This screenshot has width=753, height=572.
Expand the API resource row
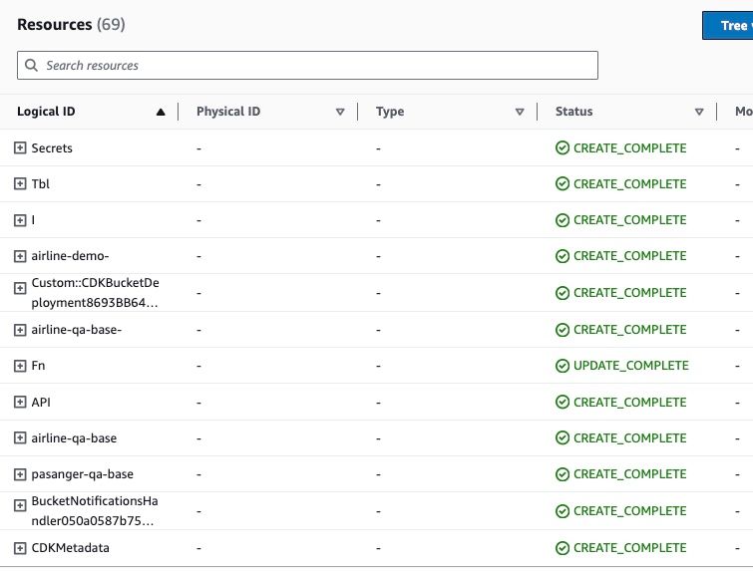pyautogui.click(x=20, y=403)
